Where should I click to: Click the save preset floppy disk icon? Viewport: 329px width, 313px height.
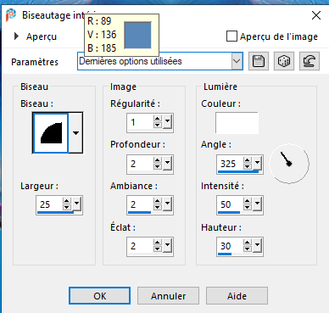(x=259, y=61)
